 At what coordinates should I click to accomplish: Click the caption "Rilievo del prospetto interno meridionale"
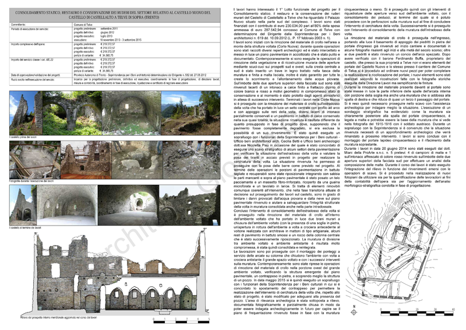coord(59,318)
